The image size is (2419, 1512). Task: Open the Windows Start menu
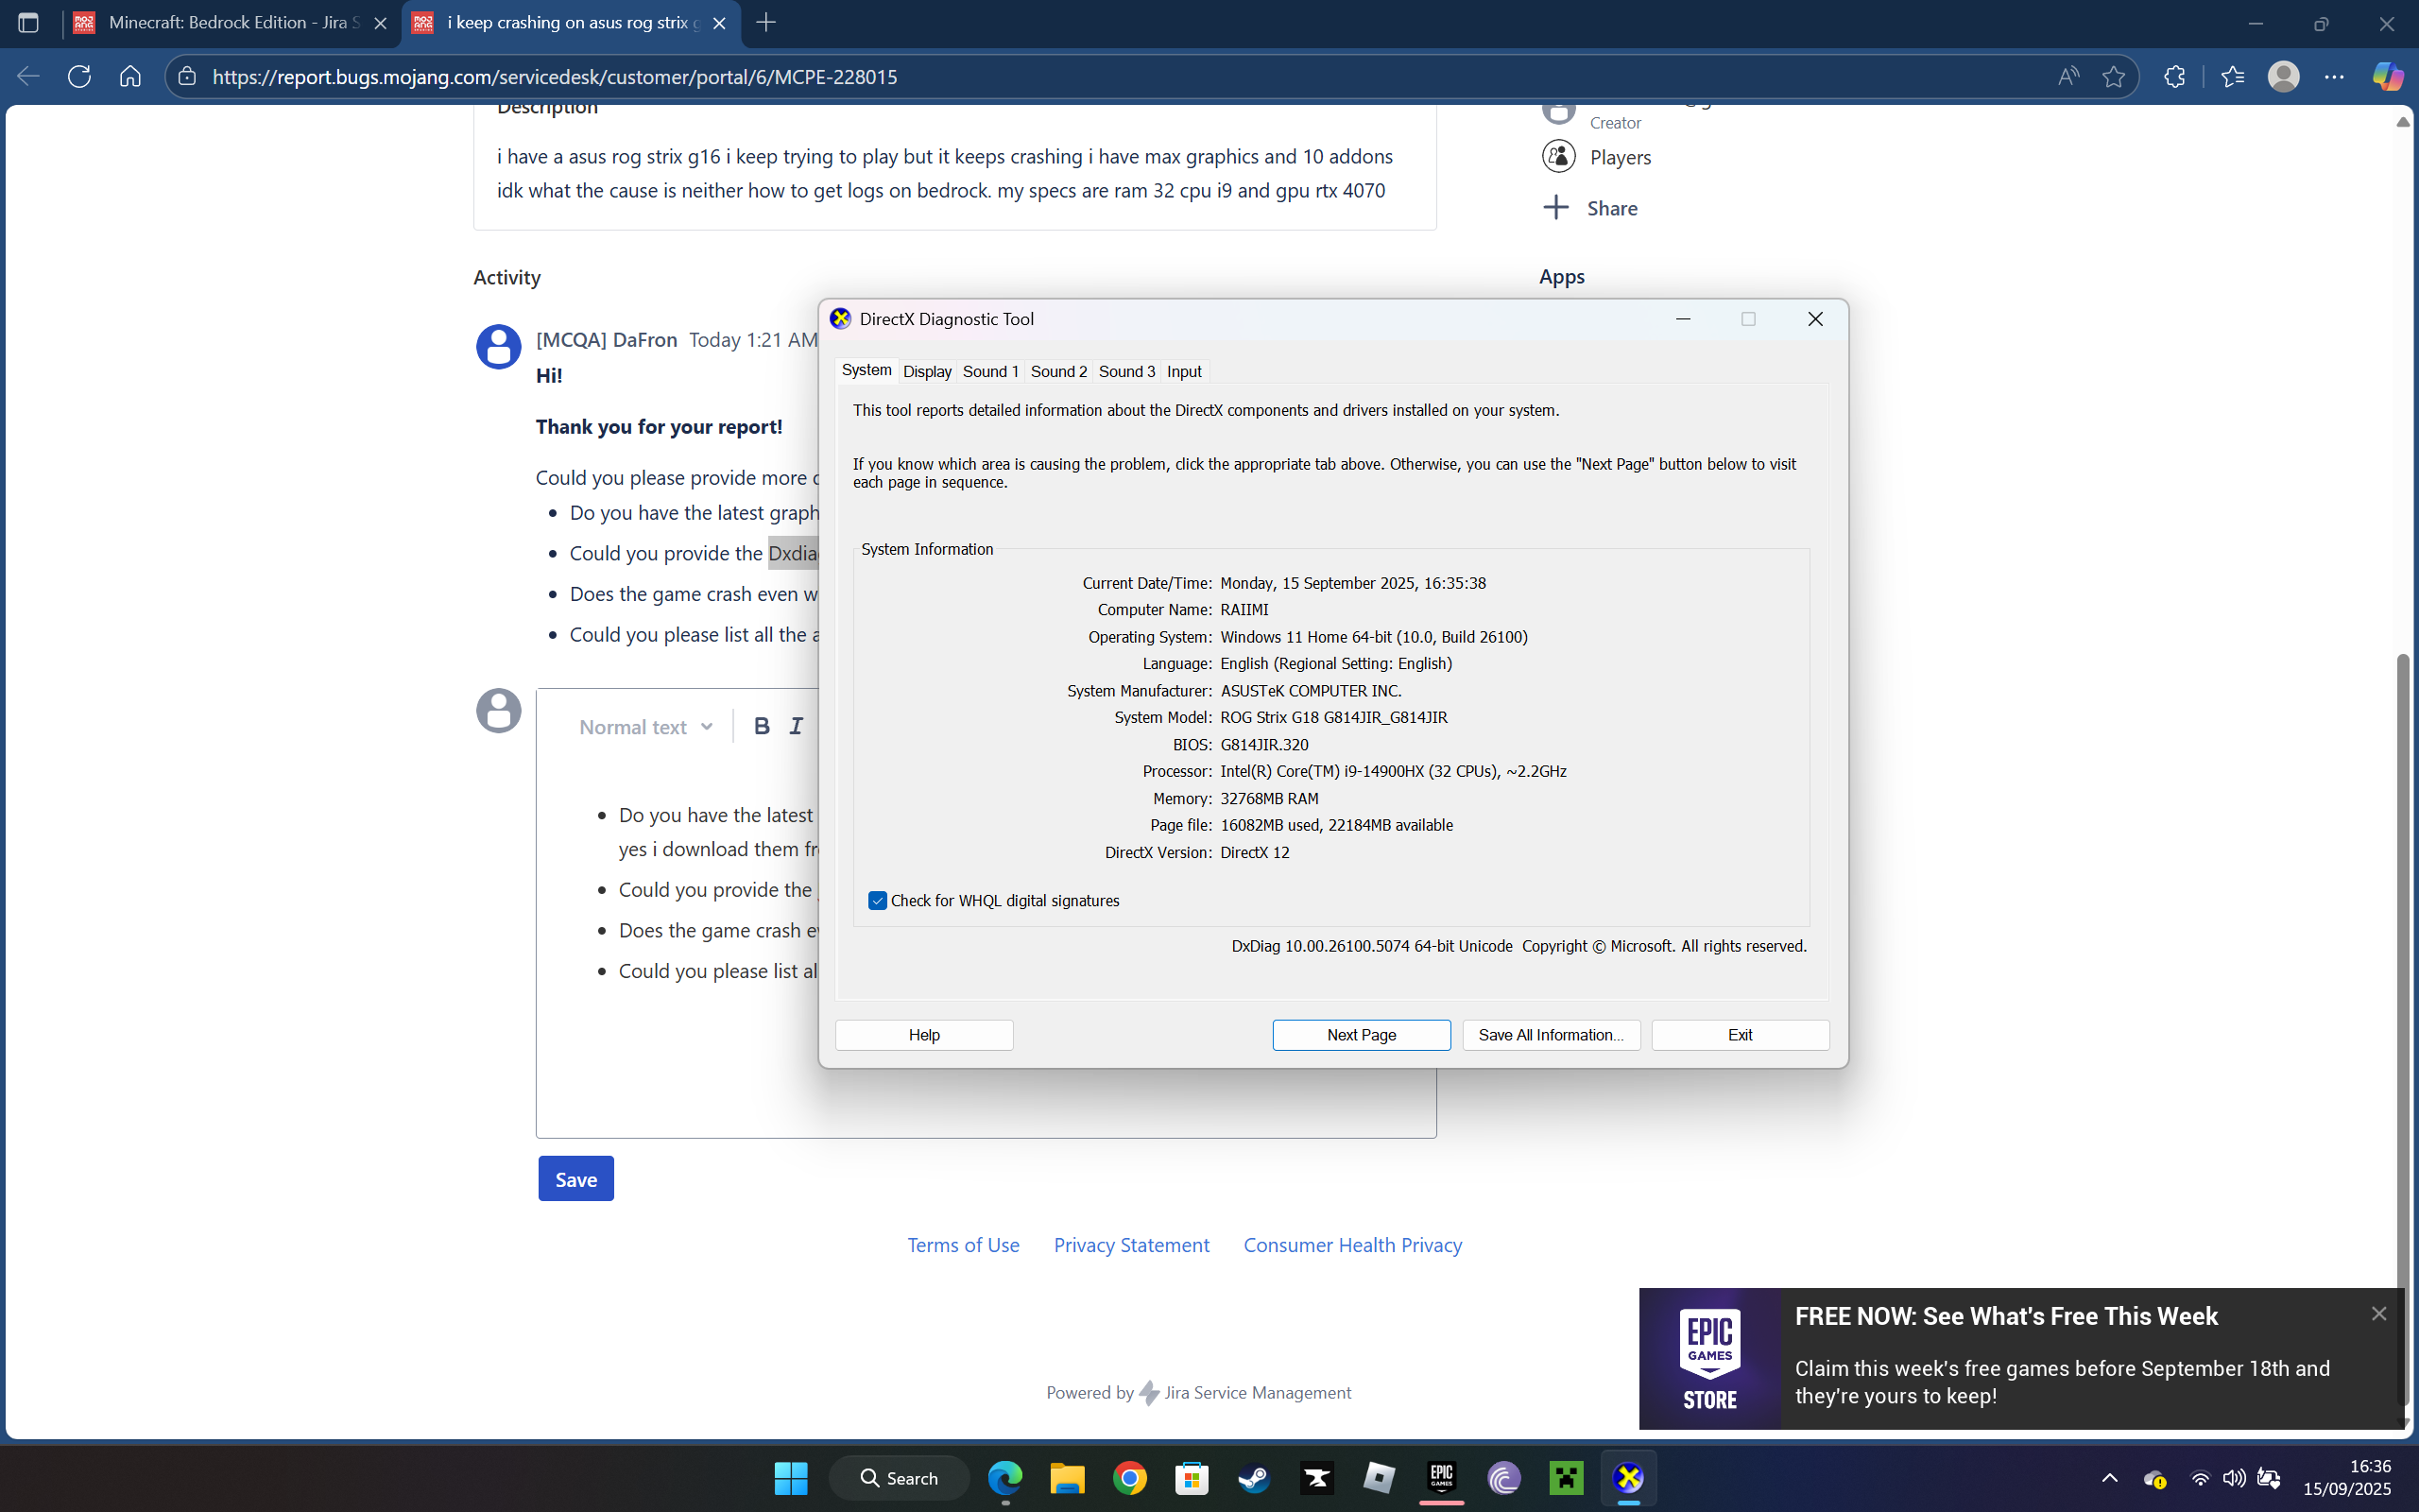pyautogui.click(x=791, y=1478)
